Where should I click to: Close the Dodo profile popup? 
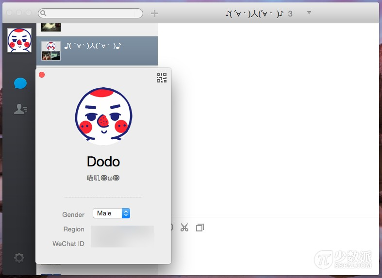point(42,75)
